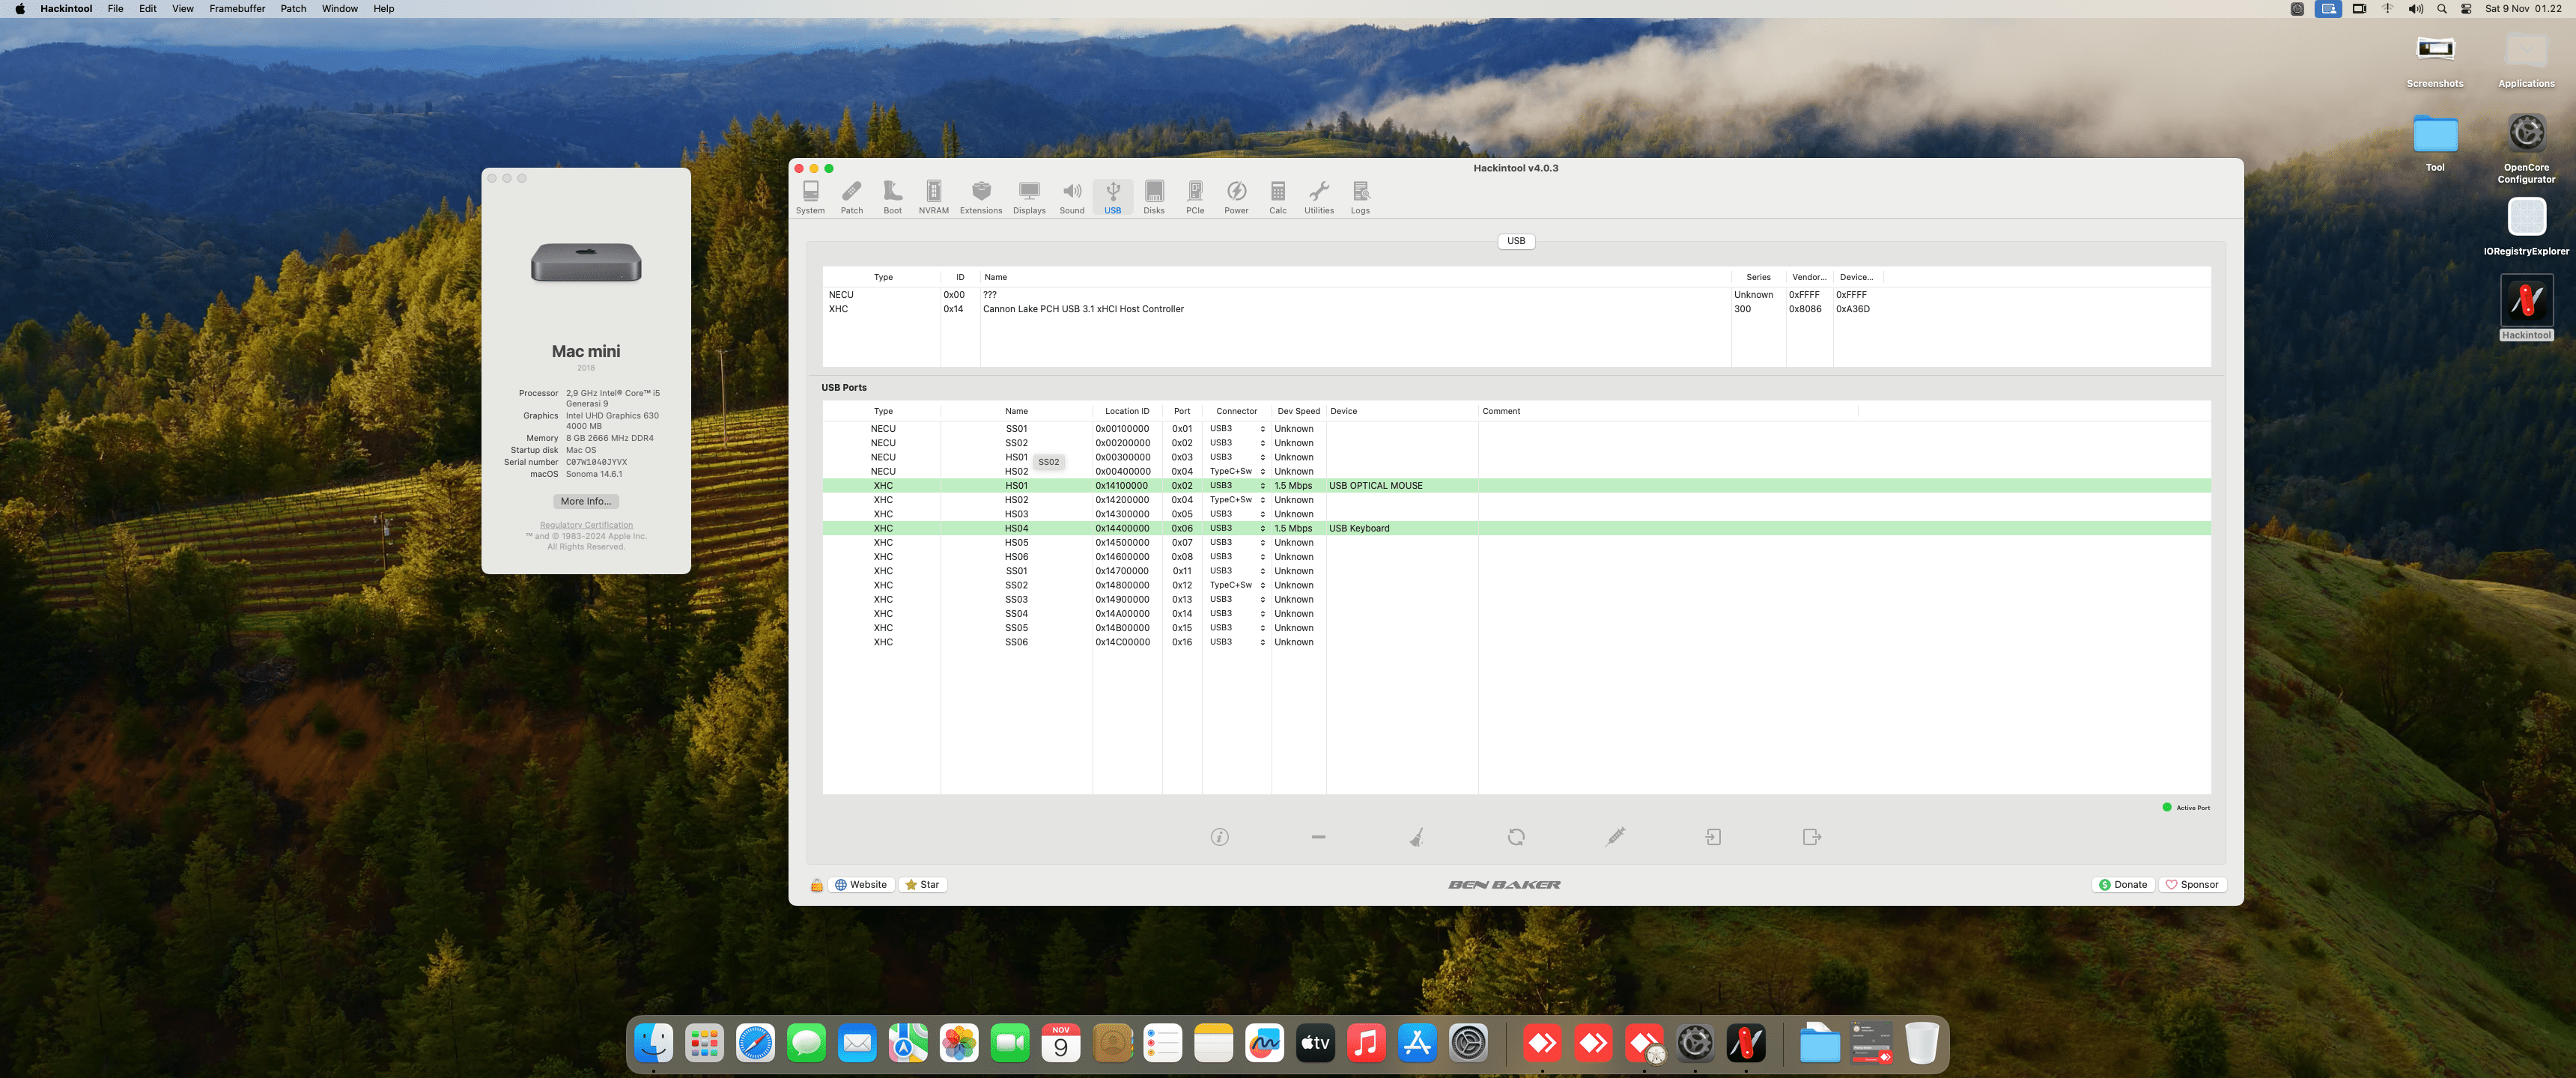Open the Sound toolbar section
The image size is (2576, 1078).
1071,197
